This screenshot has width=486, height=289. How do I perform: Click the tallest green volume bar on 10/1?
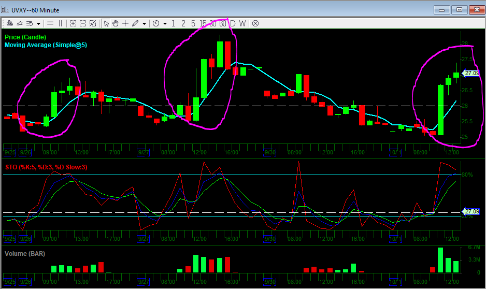(x=440, y=260)
